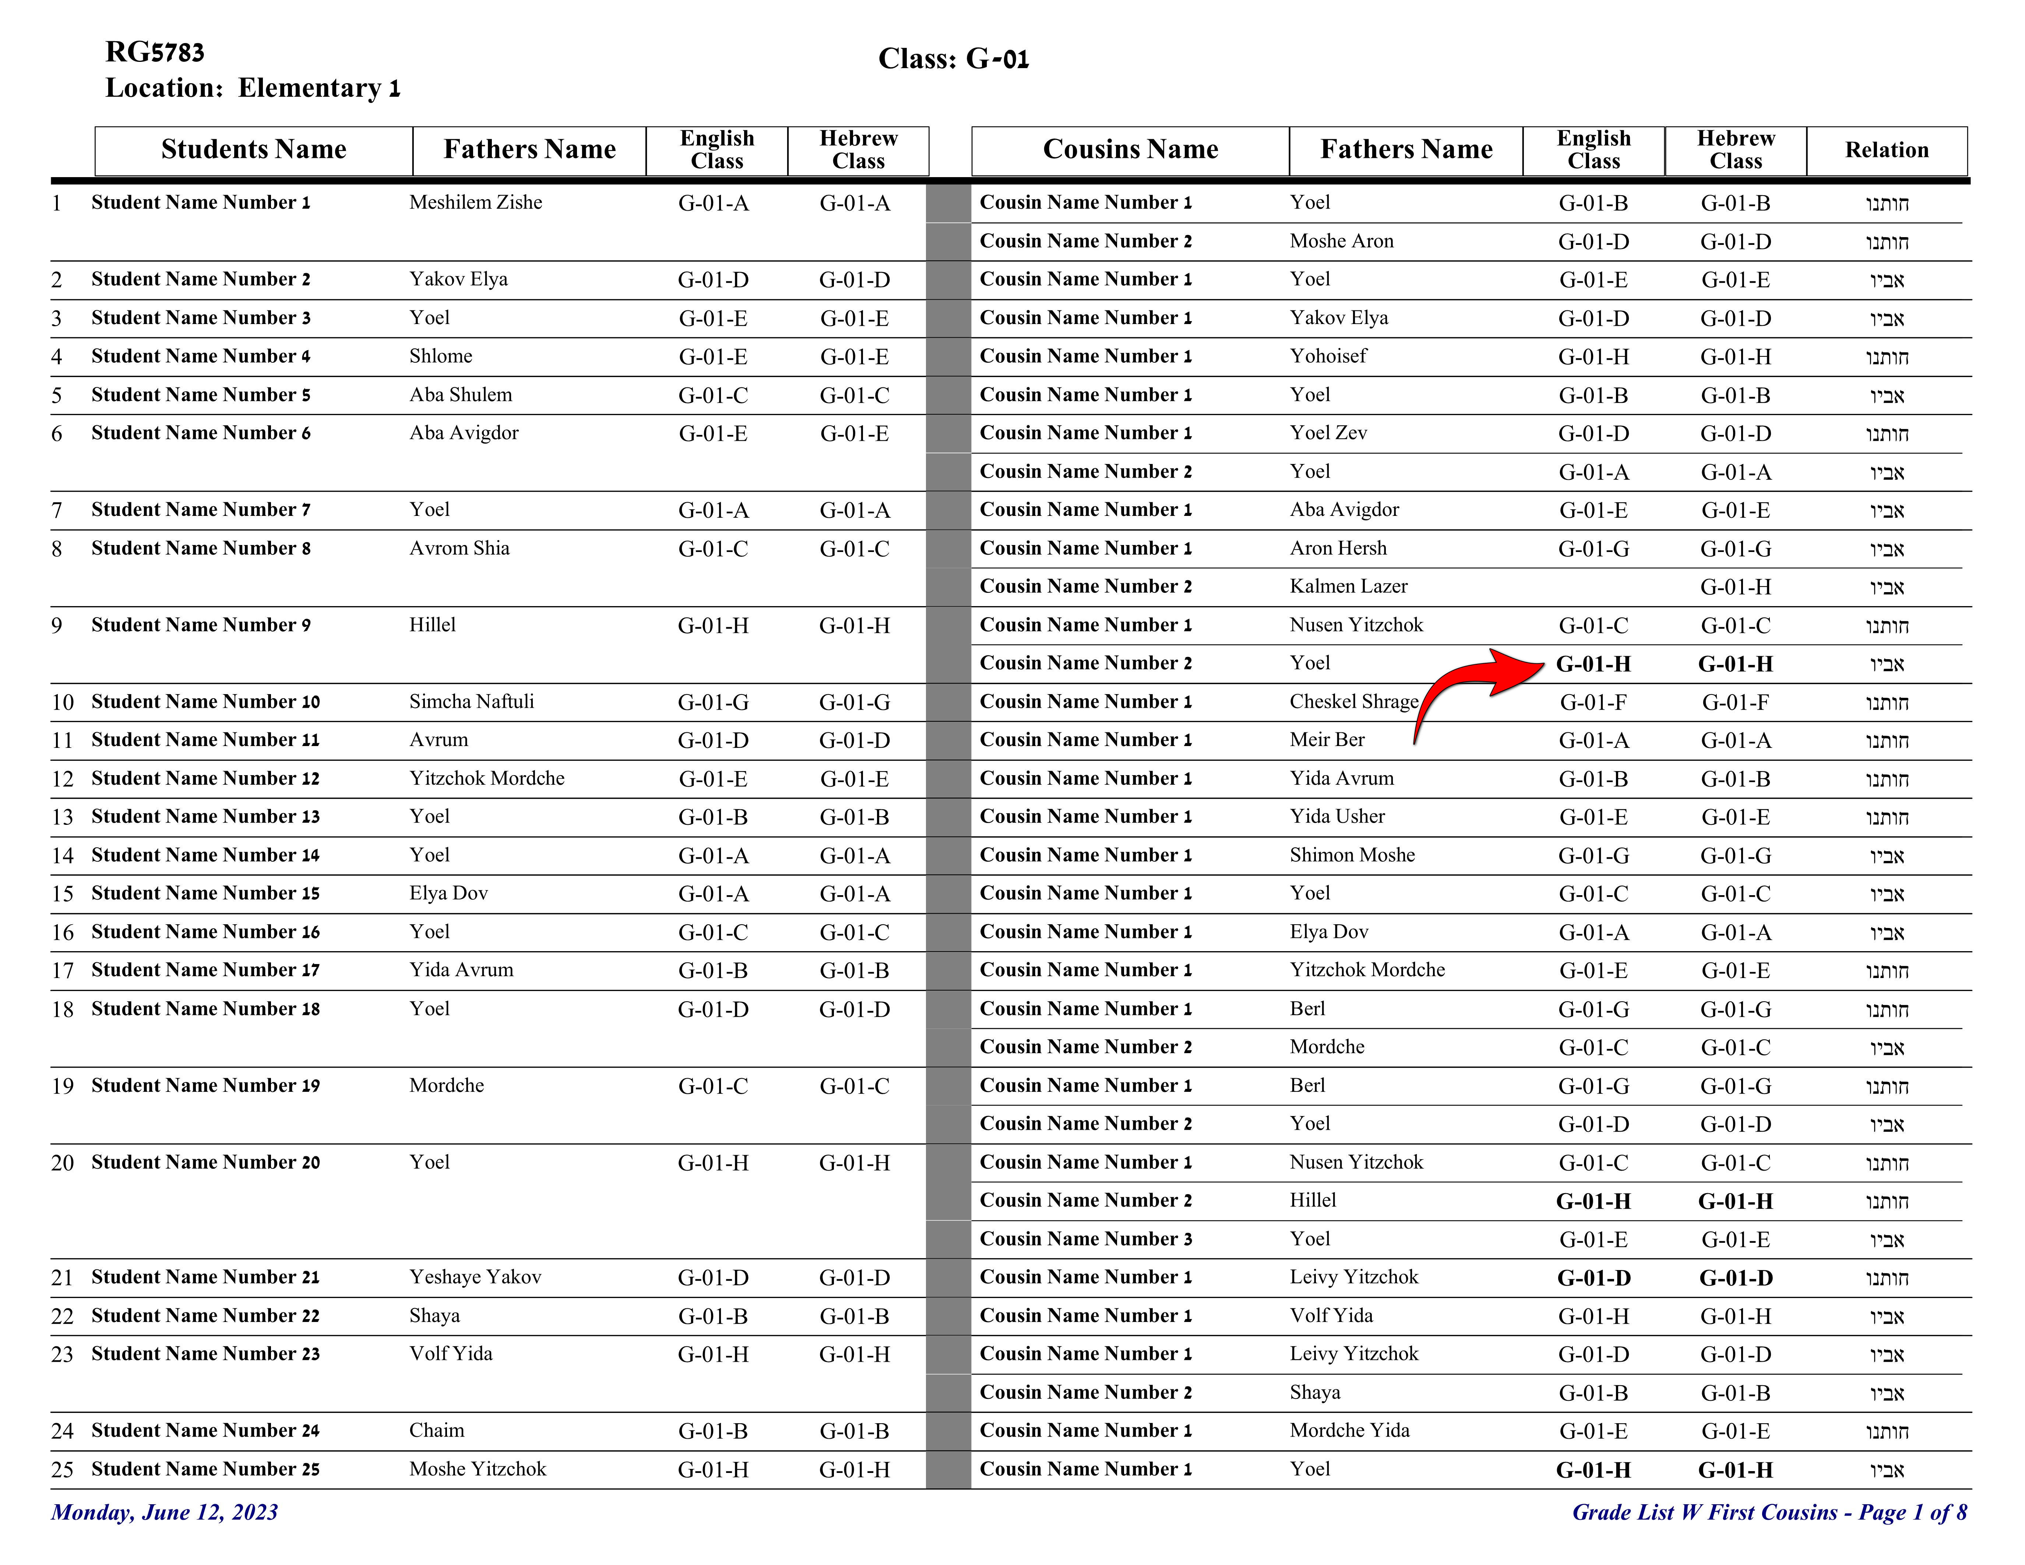Click 'Student Name Number 10'

205,702
